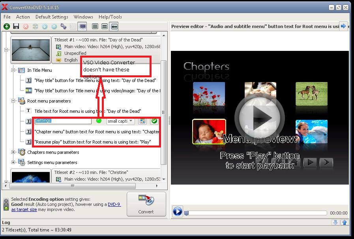Click the T icon for the "Chapter menu" row
This screenshot has height=239, width=354.
coord(28,131)
